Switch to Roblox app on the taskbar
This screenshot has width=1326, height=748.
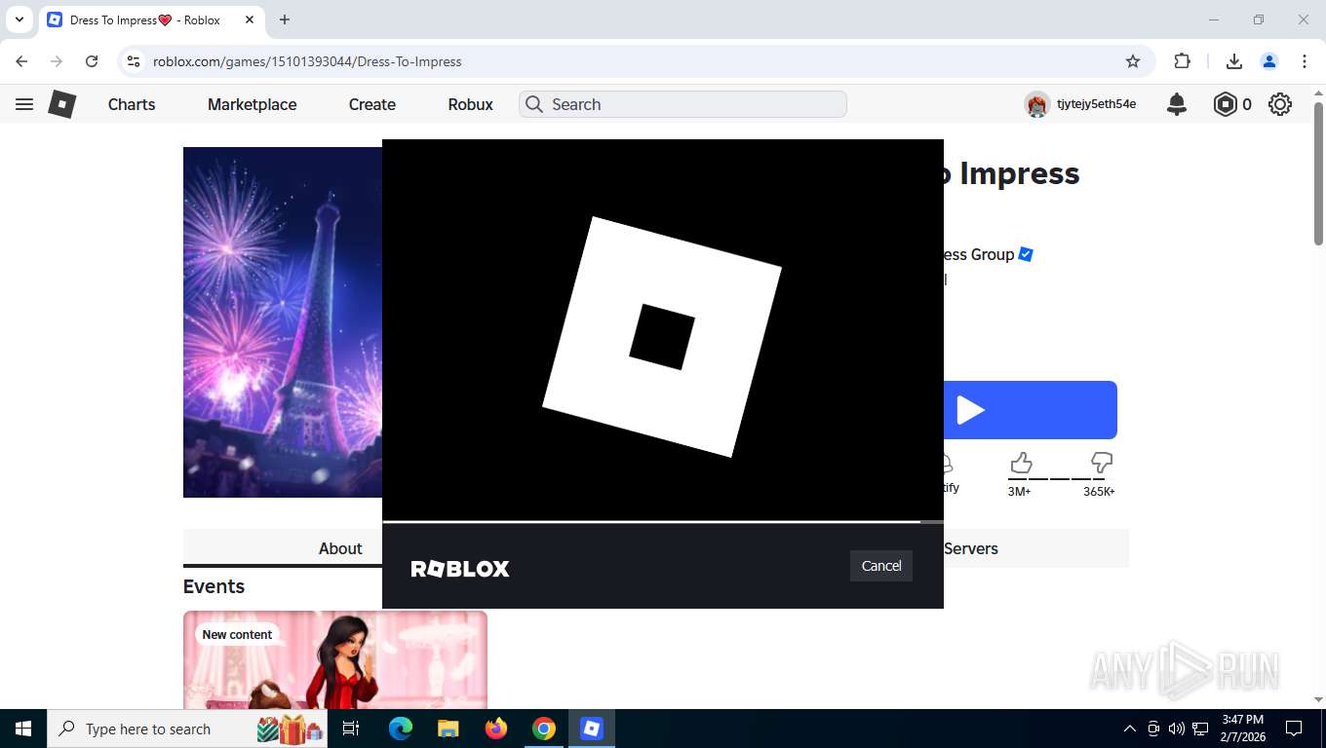592,729
